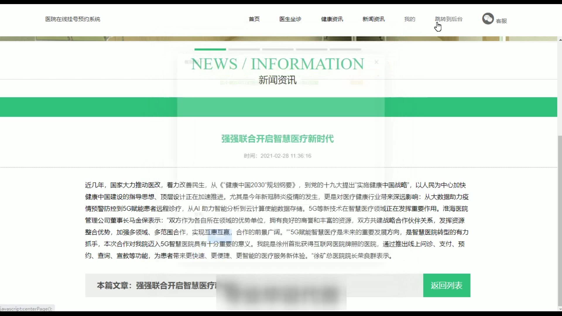Jump to the fifth carousel indicator bar

click(345, 49)
